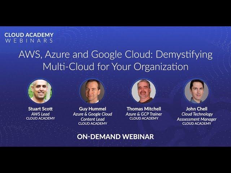Click the name "Stuart Scott"
The height and width of the screenshot is (173, 231).
click(40, 109)
